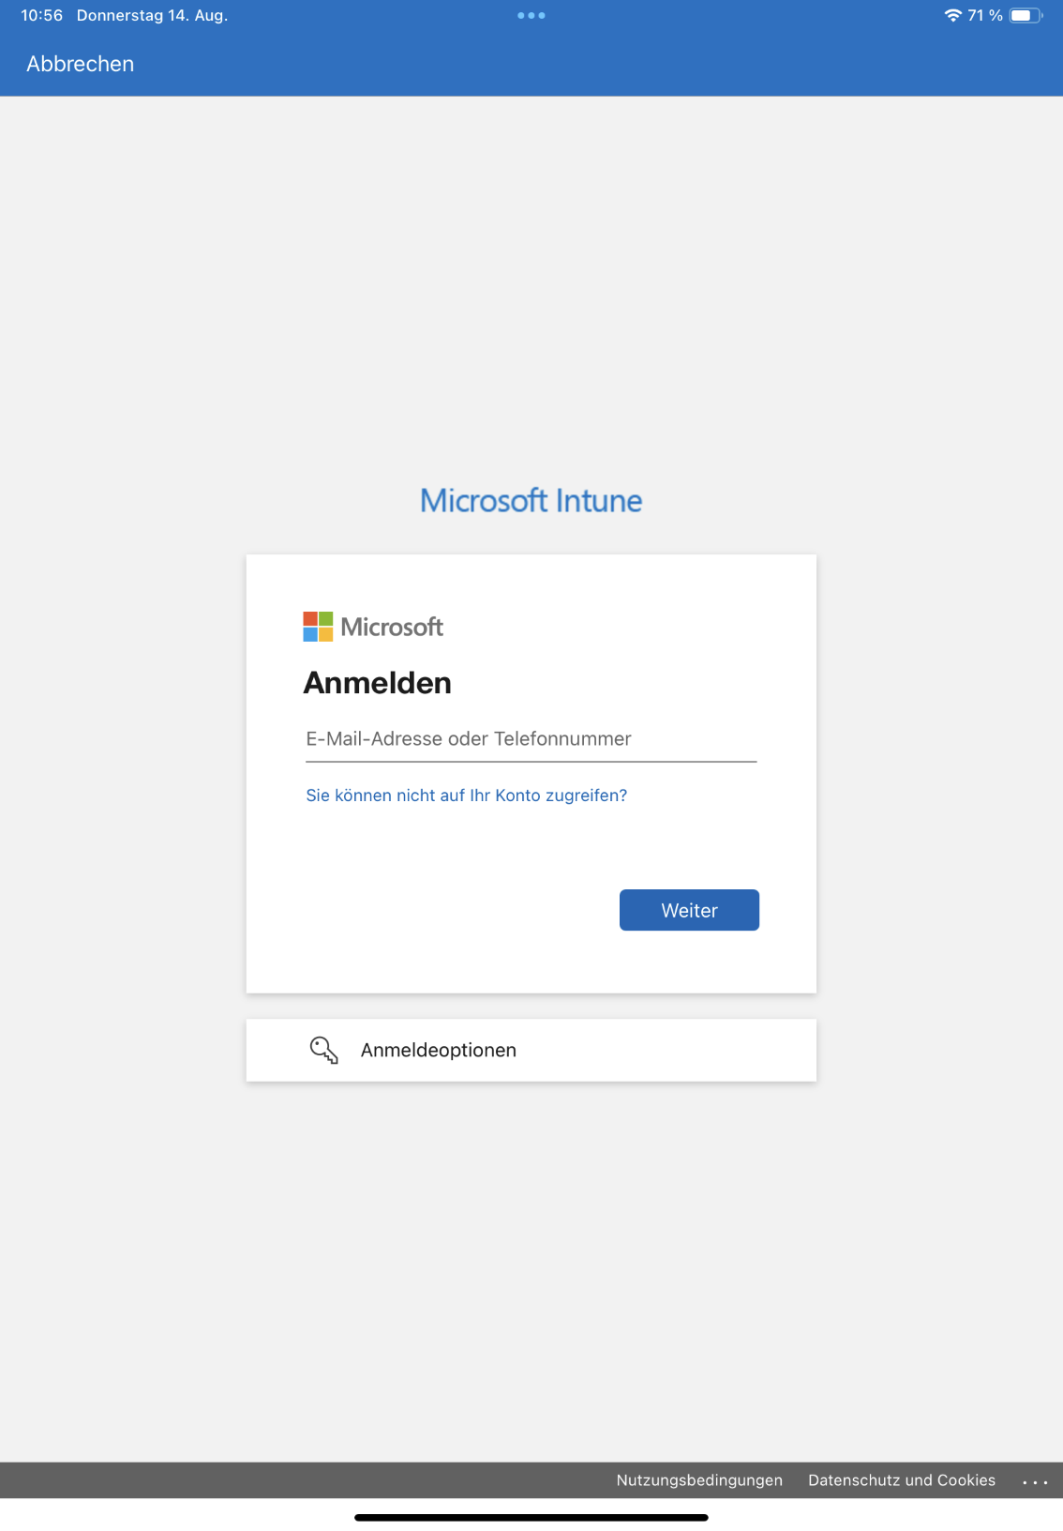Tap the Anmelden heading

[x=378, y=683]
